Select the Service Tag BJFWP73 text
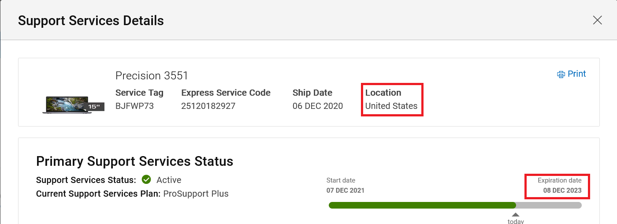The image size is (617, 224). 134,106
